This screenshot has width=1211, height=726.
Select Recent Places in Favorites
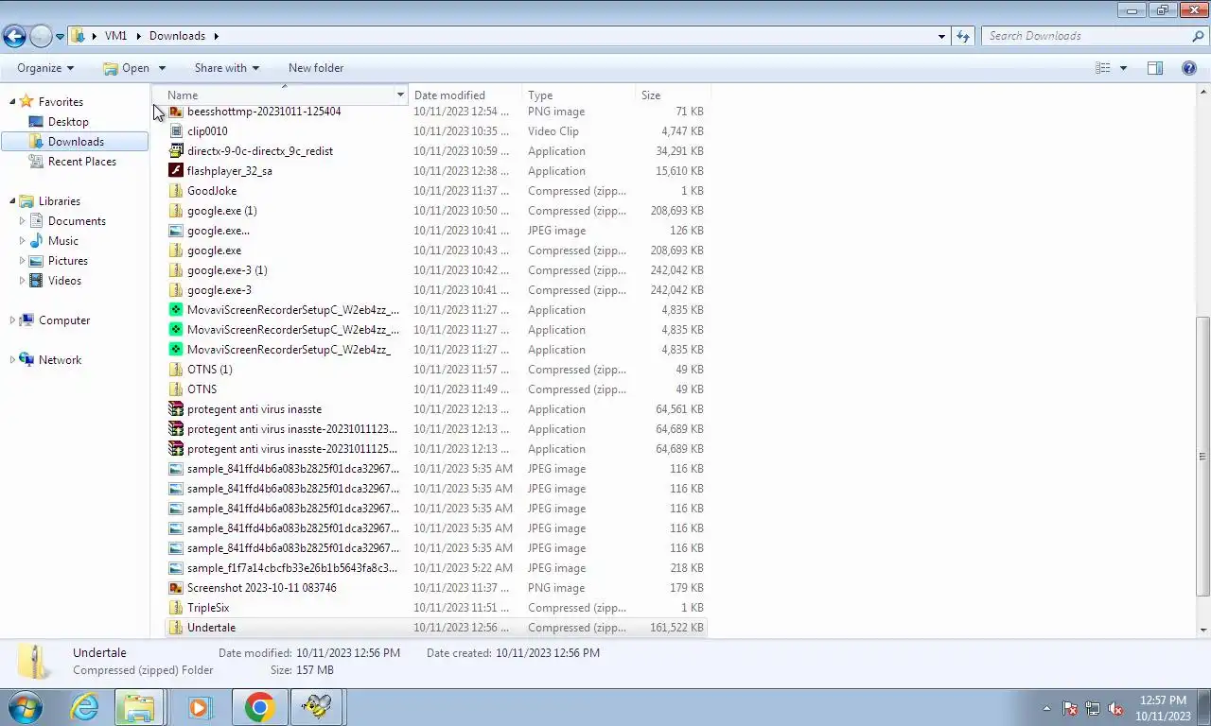(x=81, y=162)
